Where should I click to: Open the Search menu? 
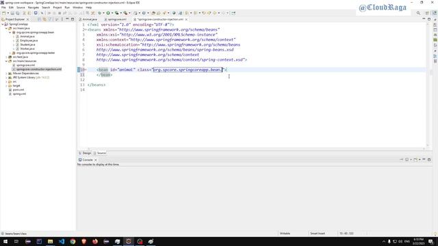pyautogui.click(x=46, y=8)
